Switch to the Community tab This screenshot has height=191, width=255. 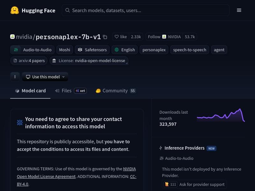point(116,91)
